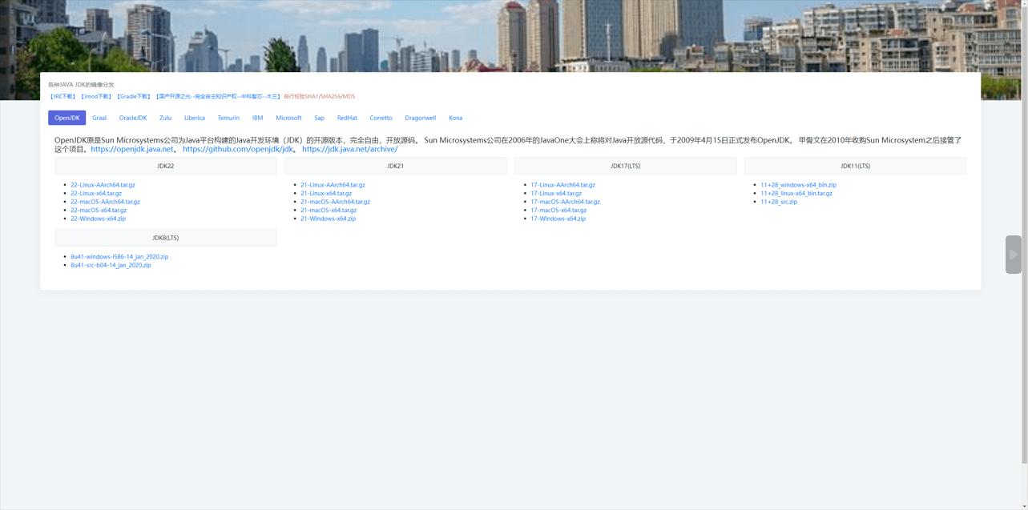Select the Zulu tab
1028x510 pixels.
coord(165,118)
